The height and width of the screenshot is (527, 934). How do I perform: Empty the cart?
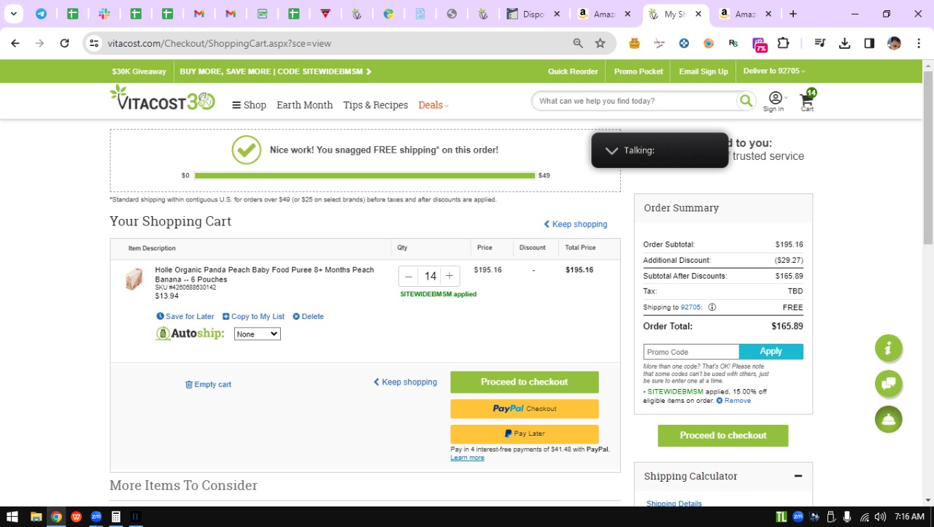coord(208,385)
